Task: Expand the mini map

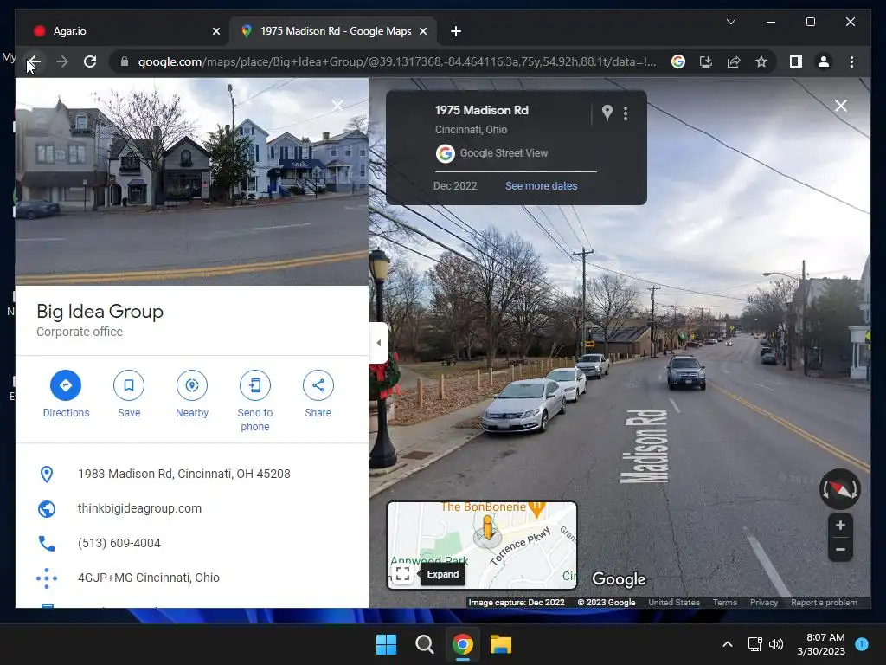Action: pos(403,574)
